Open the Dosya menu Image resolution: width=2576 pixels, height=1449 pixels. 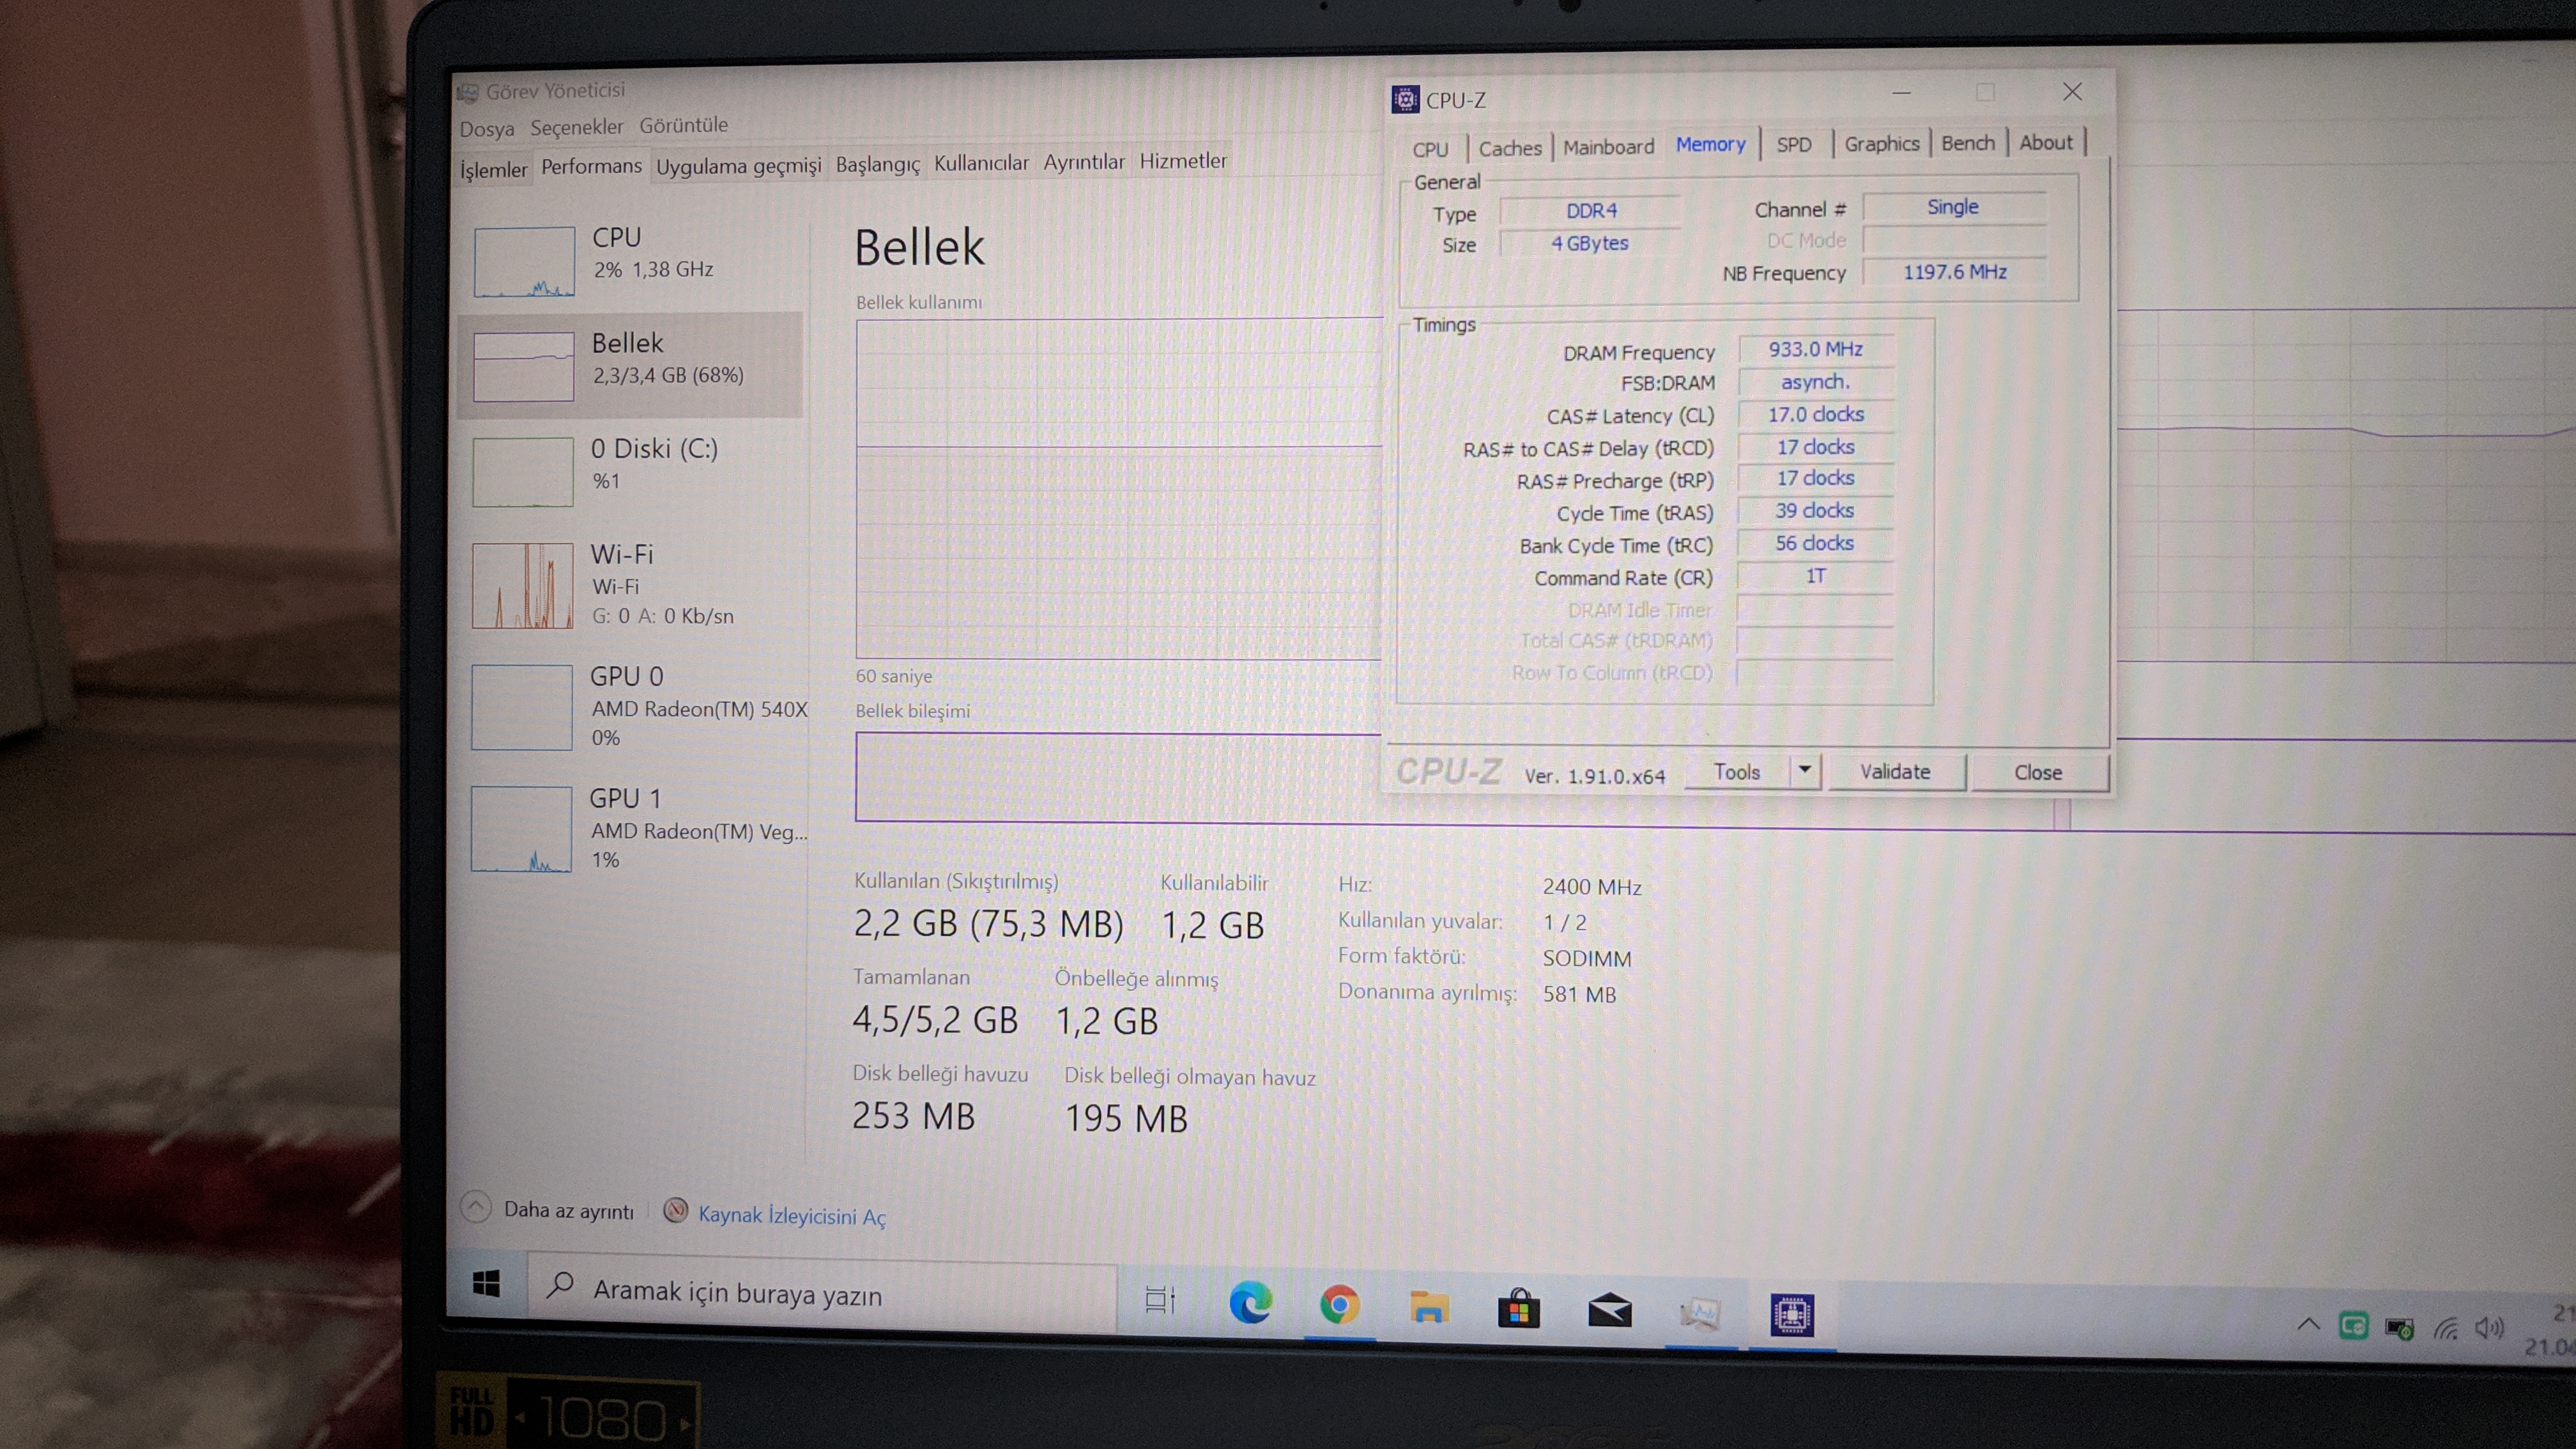tap(487, 129)
